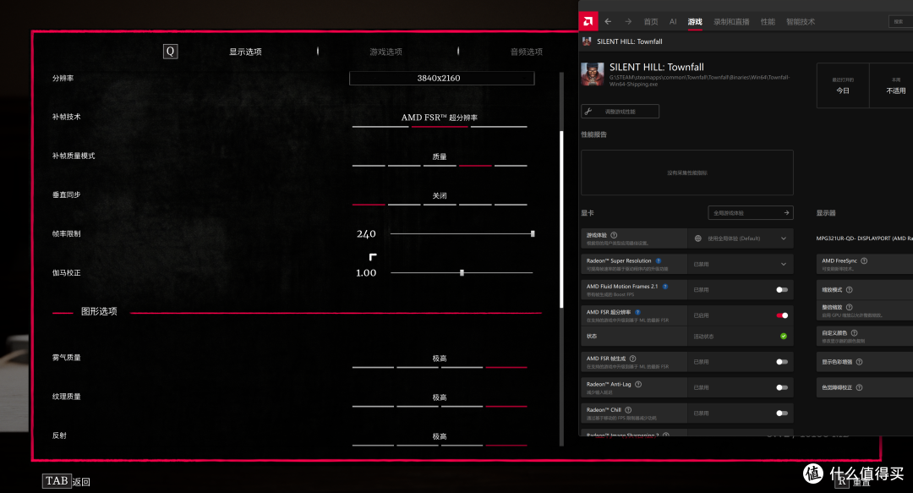Click help icon beside 色觉障碍校正
Image resolution: width=913 pixels, height=493 pixels.
point(860,387)
